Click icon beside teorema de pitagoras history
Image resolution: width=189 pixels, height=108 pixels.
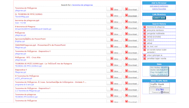point(144,27)
